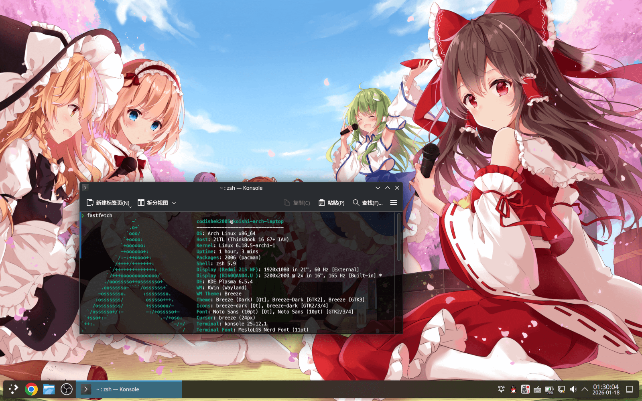Image resolution: width=642 pixels, height=401 pixels.
Task: Open the notifications bell in system tray
Action: pos(501,389)
